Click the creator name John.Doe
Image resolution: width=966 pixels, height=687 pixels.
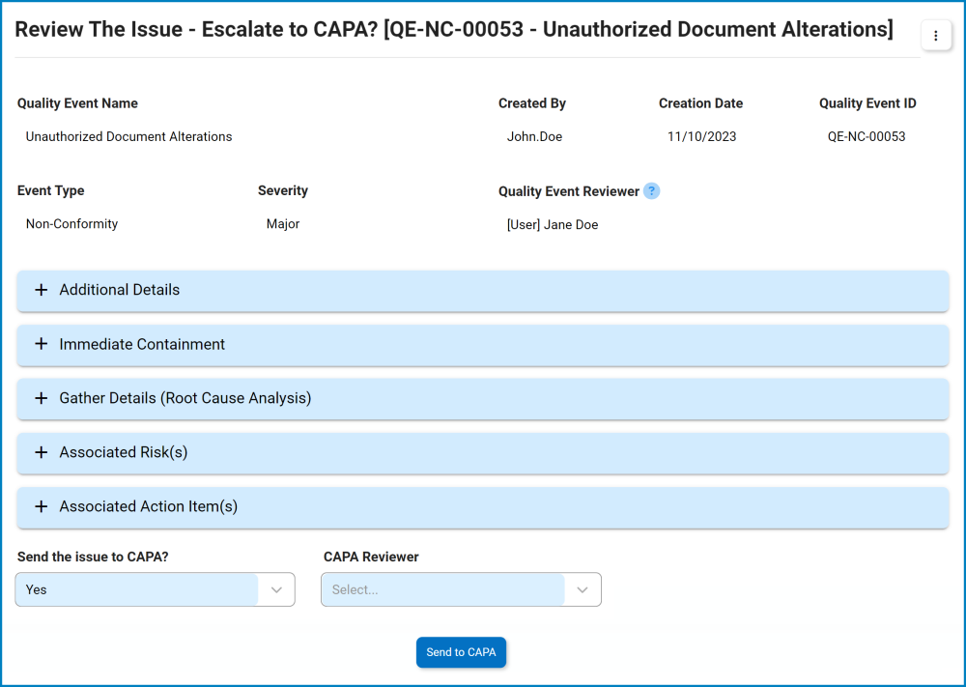click(x=534, y=136)
